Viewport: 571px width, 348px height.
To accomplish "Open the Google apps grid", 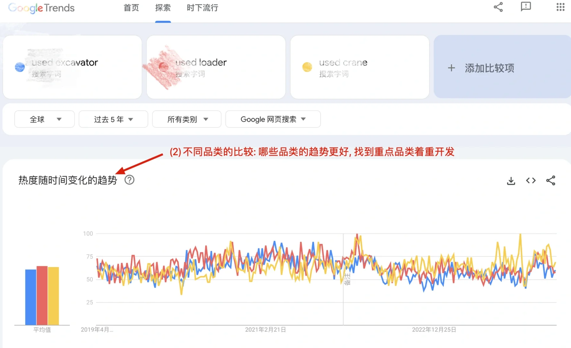I will [560, 7].
